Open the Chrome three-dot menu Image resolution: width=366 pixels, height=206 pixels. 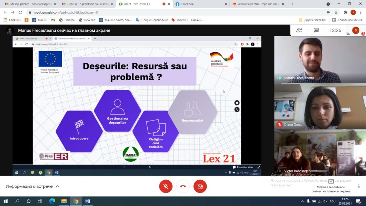(x=361, y=12)
